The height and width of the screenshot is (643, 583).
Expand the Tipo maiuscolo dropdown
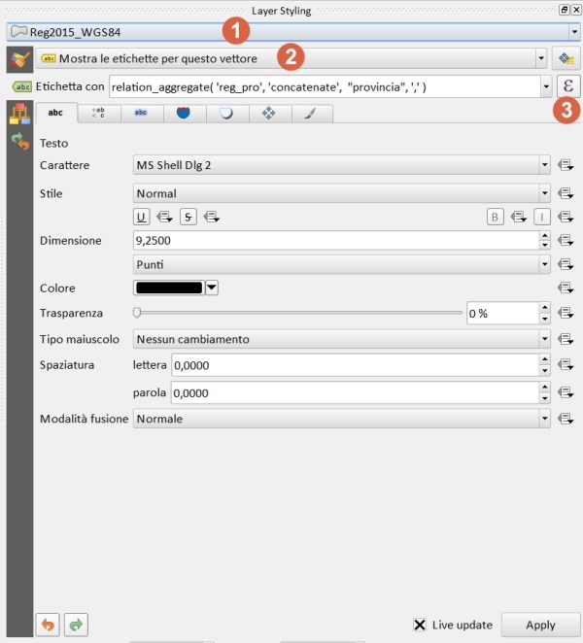click(340, 339)
